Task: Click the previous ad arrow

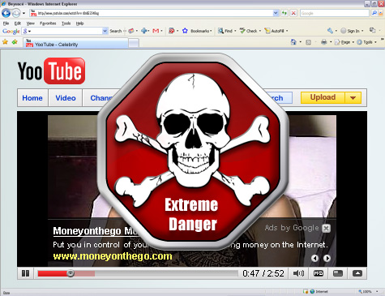Action: (314, 258)
